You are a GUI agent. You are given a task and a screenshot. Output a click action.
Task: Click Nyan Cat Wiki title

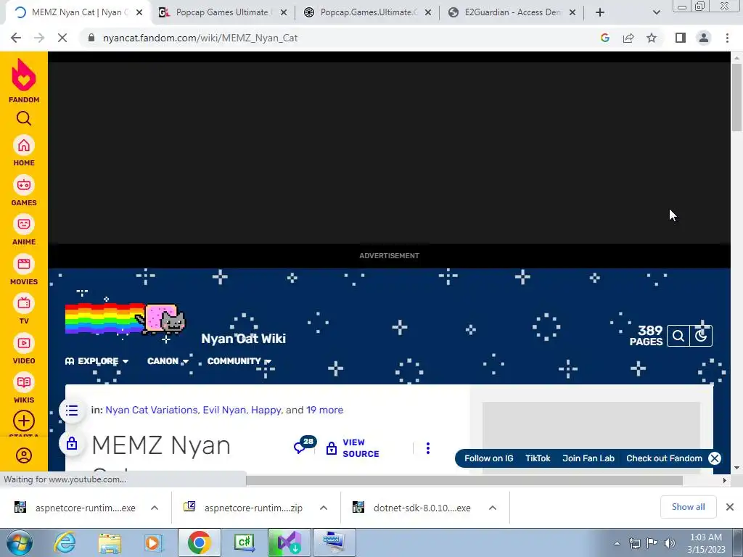(244, 339)
